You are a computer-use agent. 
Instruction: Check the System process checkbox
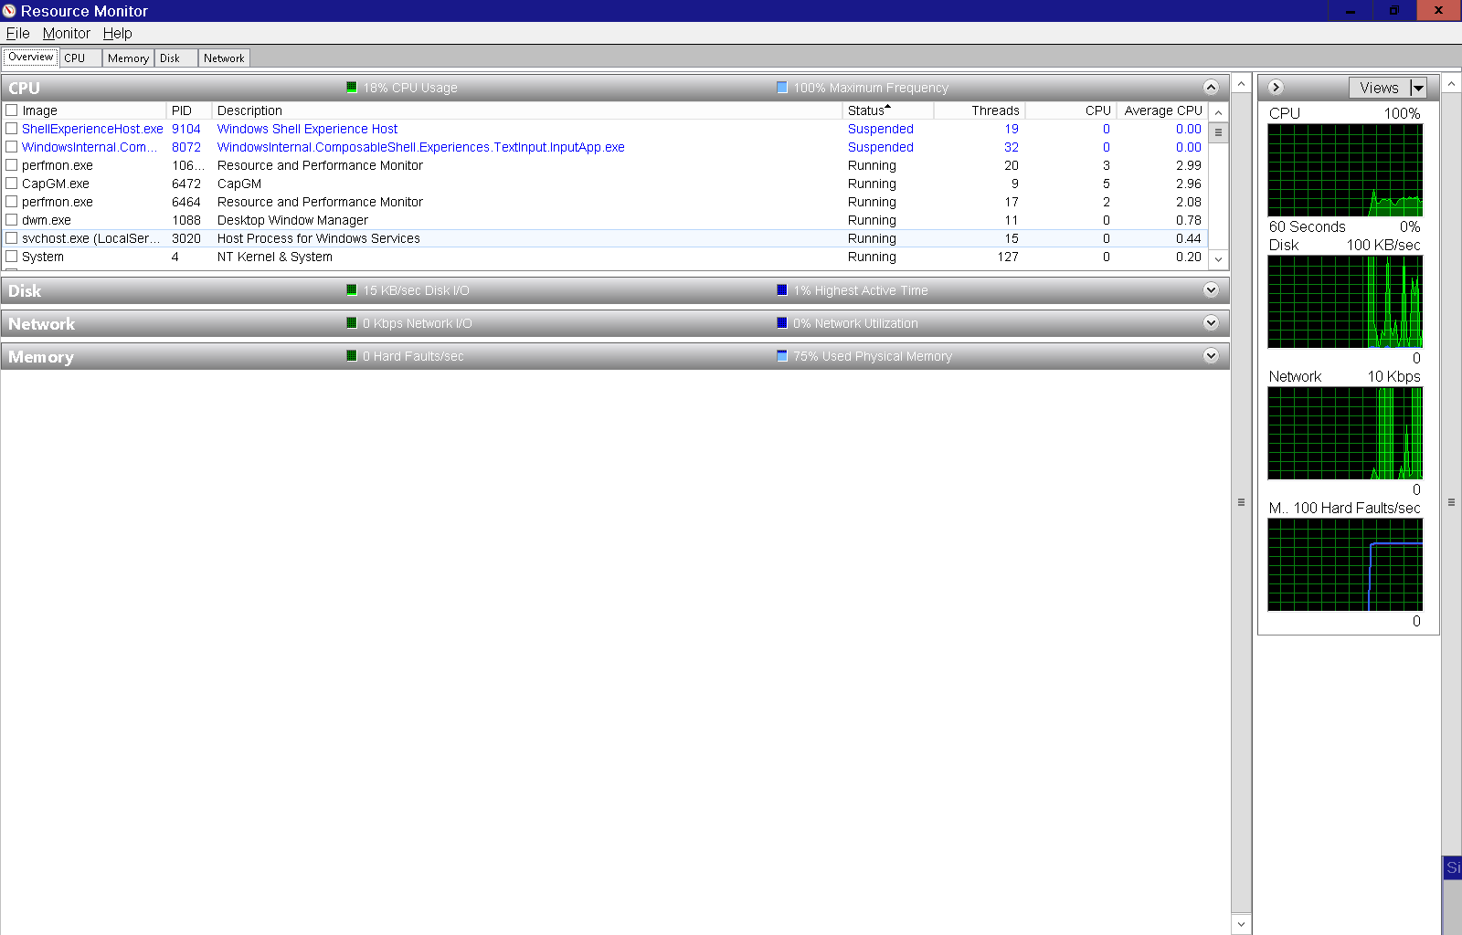click(x=12, y=257)
